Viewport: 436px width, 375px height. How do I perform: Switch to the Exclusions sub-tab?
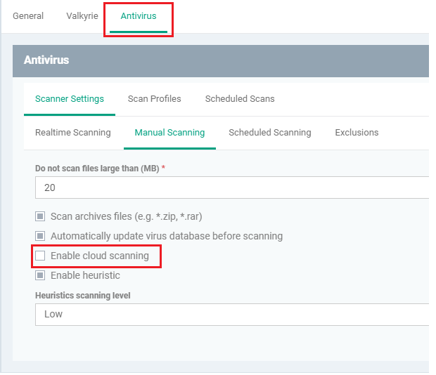click(357, 133)
